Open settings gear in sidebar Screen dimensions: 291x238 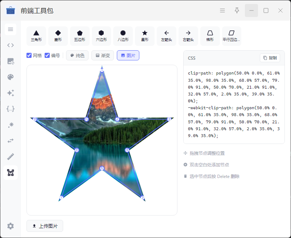tap(11, 226)
